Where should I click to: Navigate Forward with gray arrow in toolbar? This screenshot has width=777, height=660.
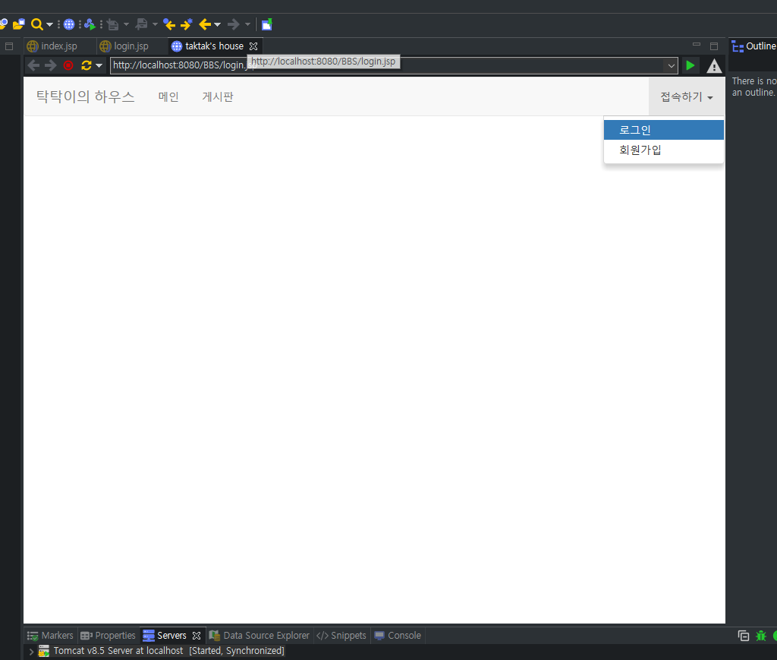click(234, 24)
